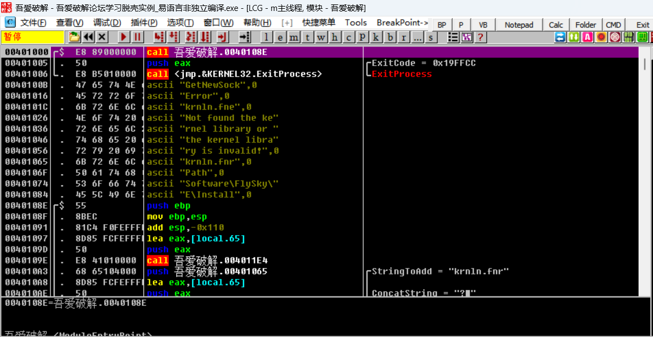
Task: Pause execution with the red pause icon
Action: click(137, 37)
